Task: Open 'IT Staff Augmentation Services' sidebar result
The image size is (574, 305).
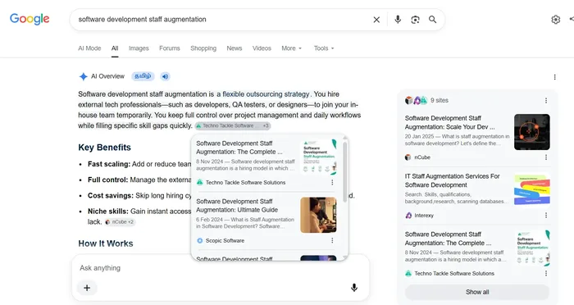Action: coord(452,180)
